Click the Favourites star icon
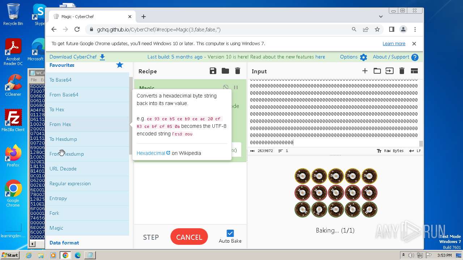Screen dimensions: 463x260 [x=120, y=65]
